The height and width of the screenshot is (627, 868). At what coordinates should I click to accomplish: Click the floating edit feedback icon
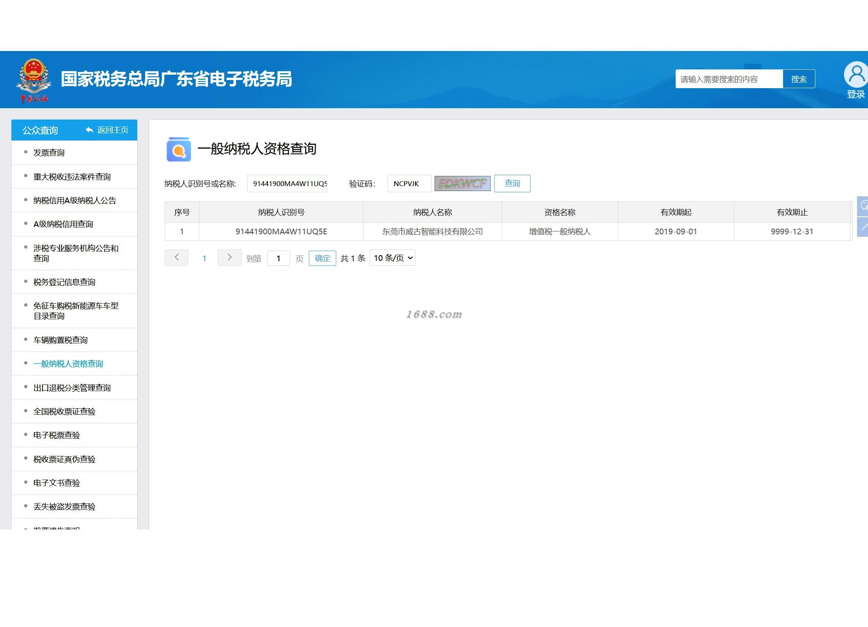coord(863,227)
